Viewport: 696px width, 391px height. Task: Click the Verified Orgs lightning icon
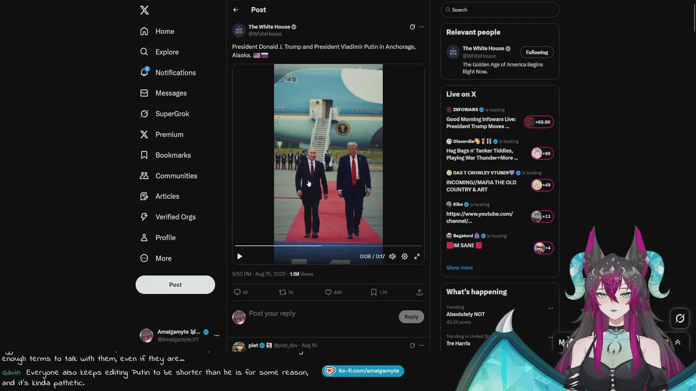click(144, 217)
